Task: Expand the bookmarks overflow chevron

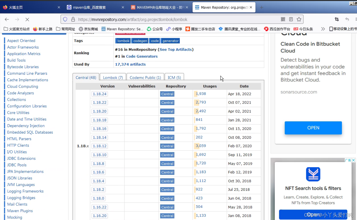Action: coord(323,29)
